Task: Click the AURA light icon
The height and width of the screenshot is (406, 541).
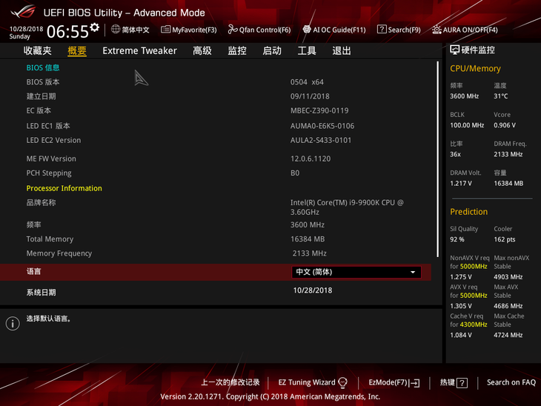Action: [x=437, y=30]
